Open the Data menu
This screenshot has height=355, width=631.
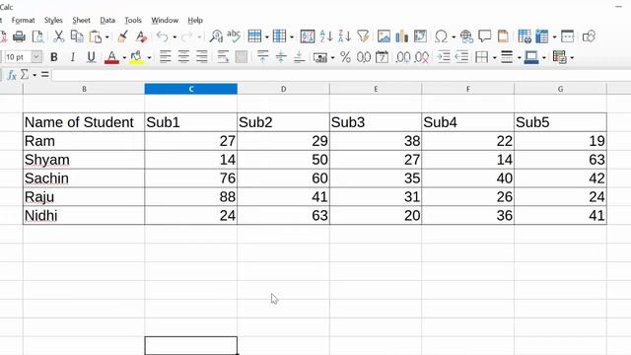107,20
